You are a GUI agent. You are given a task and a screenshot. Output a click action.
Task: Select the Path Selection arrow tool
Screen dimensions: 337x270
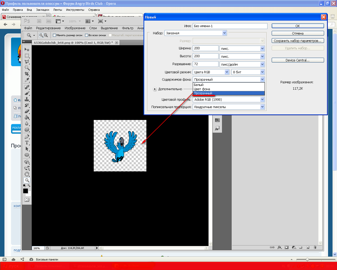pyautogui.click(x=27, y=149)
